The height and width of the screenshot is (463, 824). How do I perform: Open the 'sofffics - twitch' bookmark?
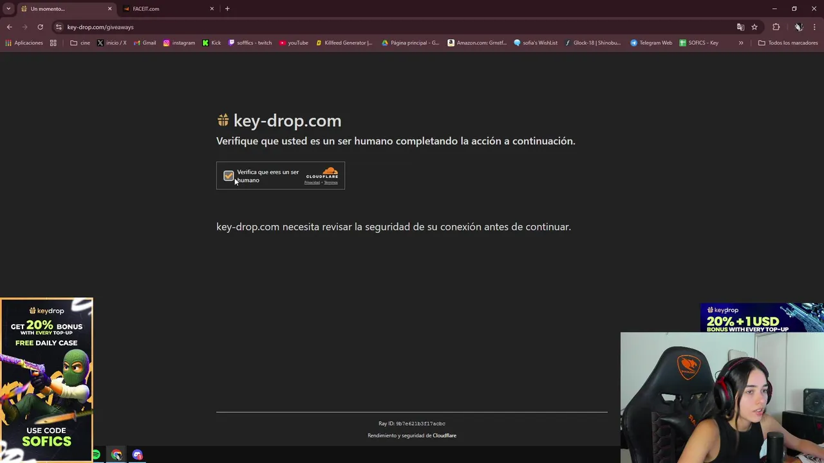(x=250, y=43)
